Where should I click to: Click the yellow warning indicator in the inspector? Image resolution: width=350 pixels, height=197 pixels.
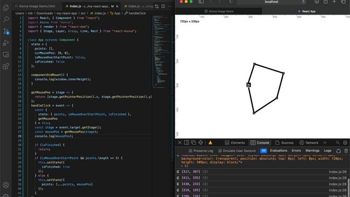pyautogui.click(x=210, y=142)
